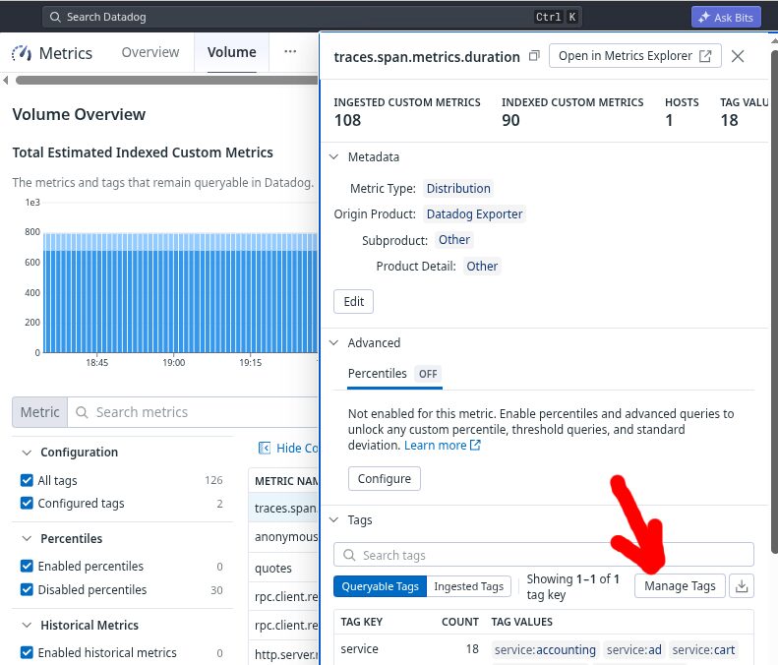Select the http.server metric row

tap(285, 654)
